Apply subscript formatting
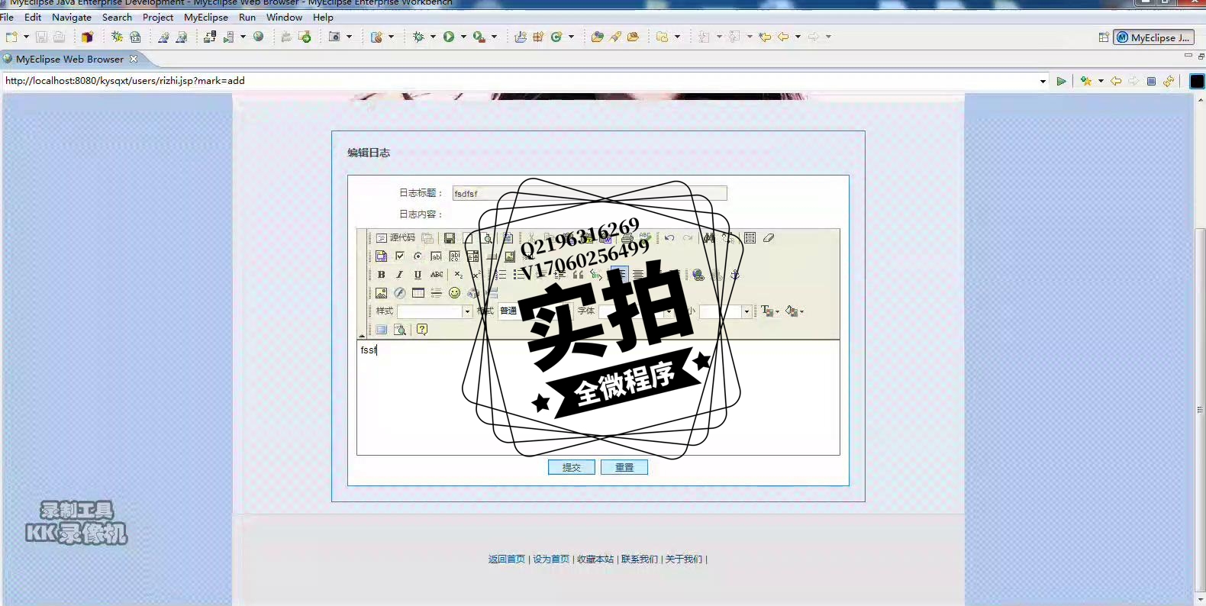Image resolution: width=1206 pixels, height=606 pixels. pyautogui.click(x=458, y=275)
